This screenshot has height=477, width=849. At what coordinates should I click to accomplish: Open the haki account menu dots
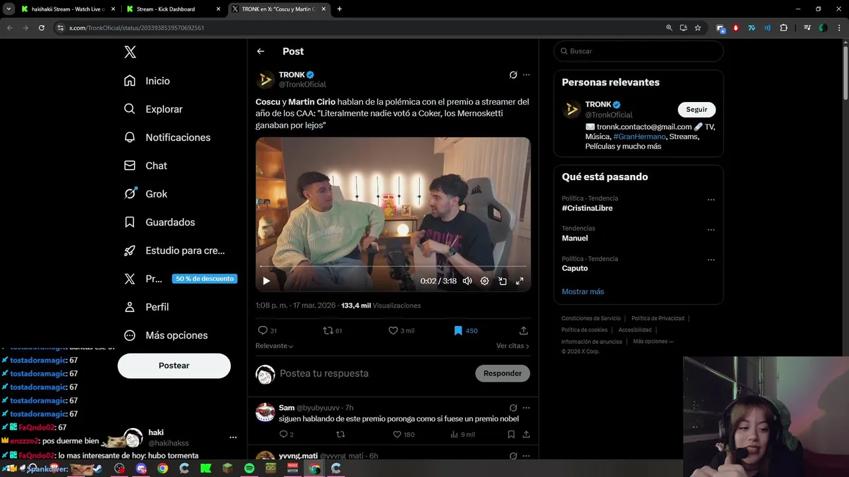[x=233, y=438]
